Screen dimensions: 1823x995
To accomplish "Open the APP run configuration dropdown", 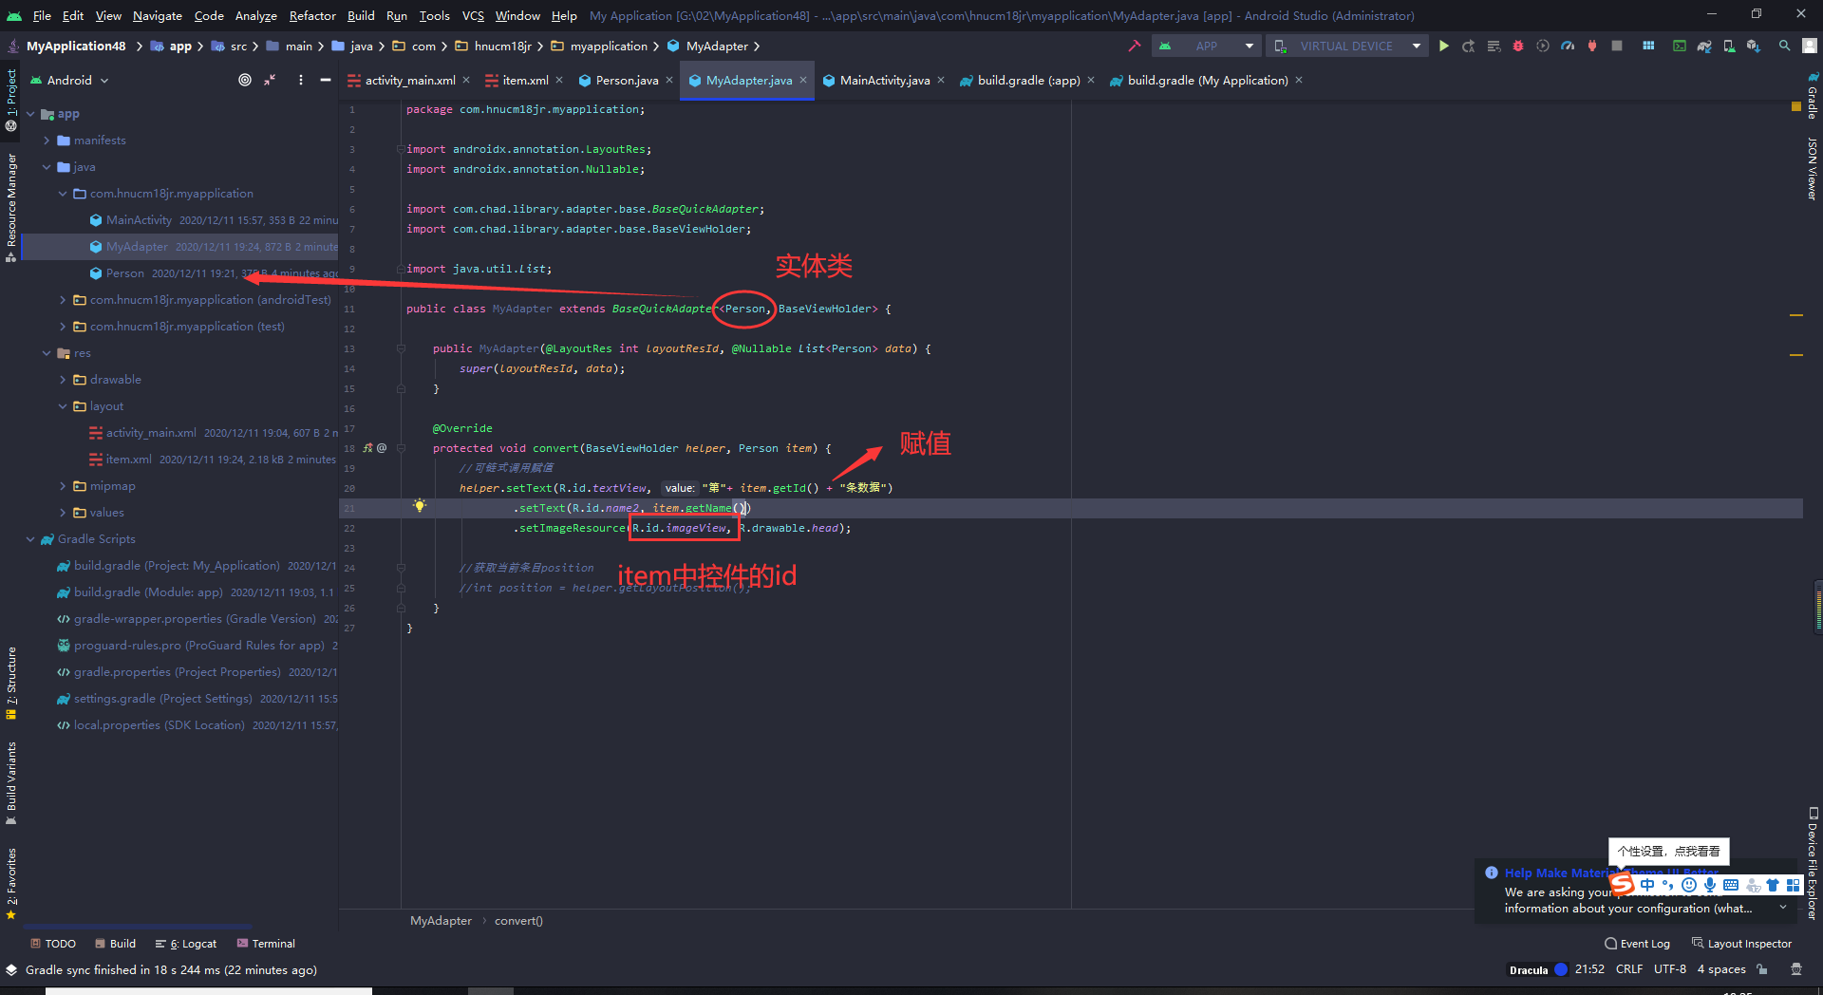I will coord(1207,46).
